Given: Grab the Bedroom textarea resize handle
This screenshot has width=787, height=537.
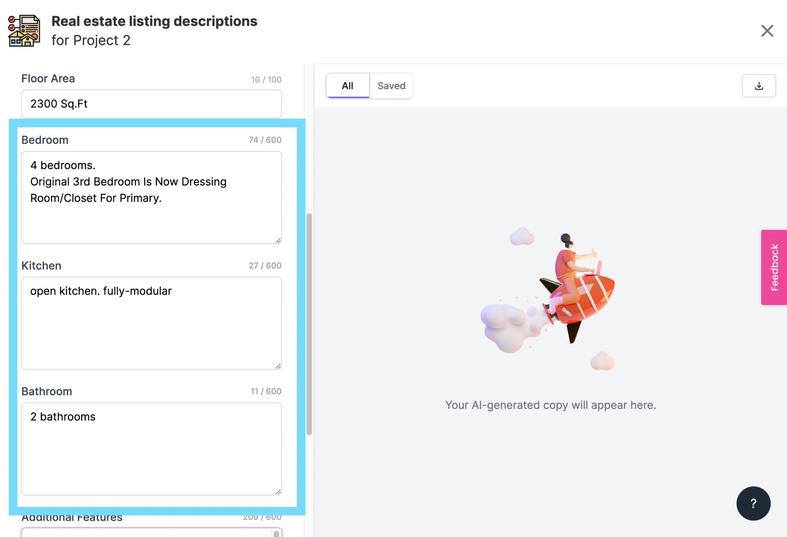Looking at the screenshot, I should (x=278, y=240).
